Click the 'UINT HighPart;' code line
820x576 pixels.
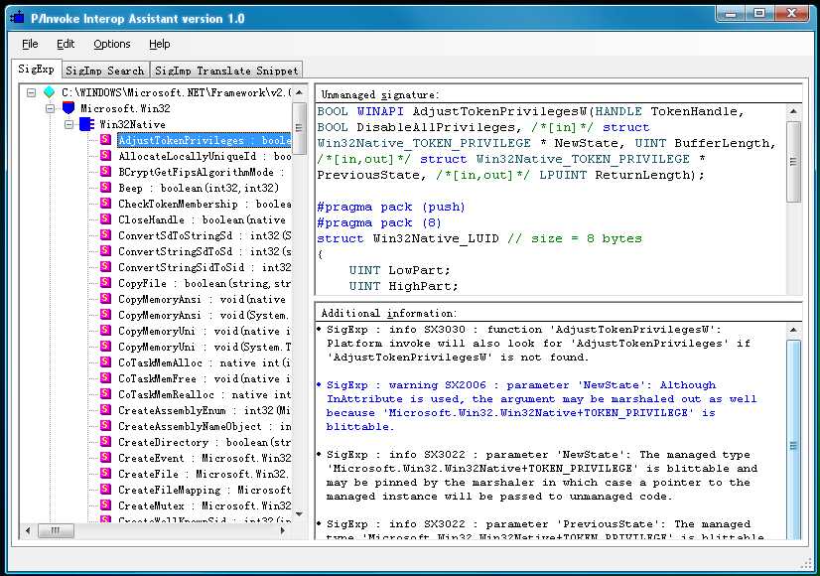pyautogui.click(x=403, y=286)
